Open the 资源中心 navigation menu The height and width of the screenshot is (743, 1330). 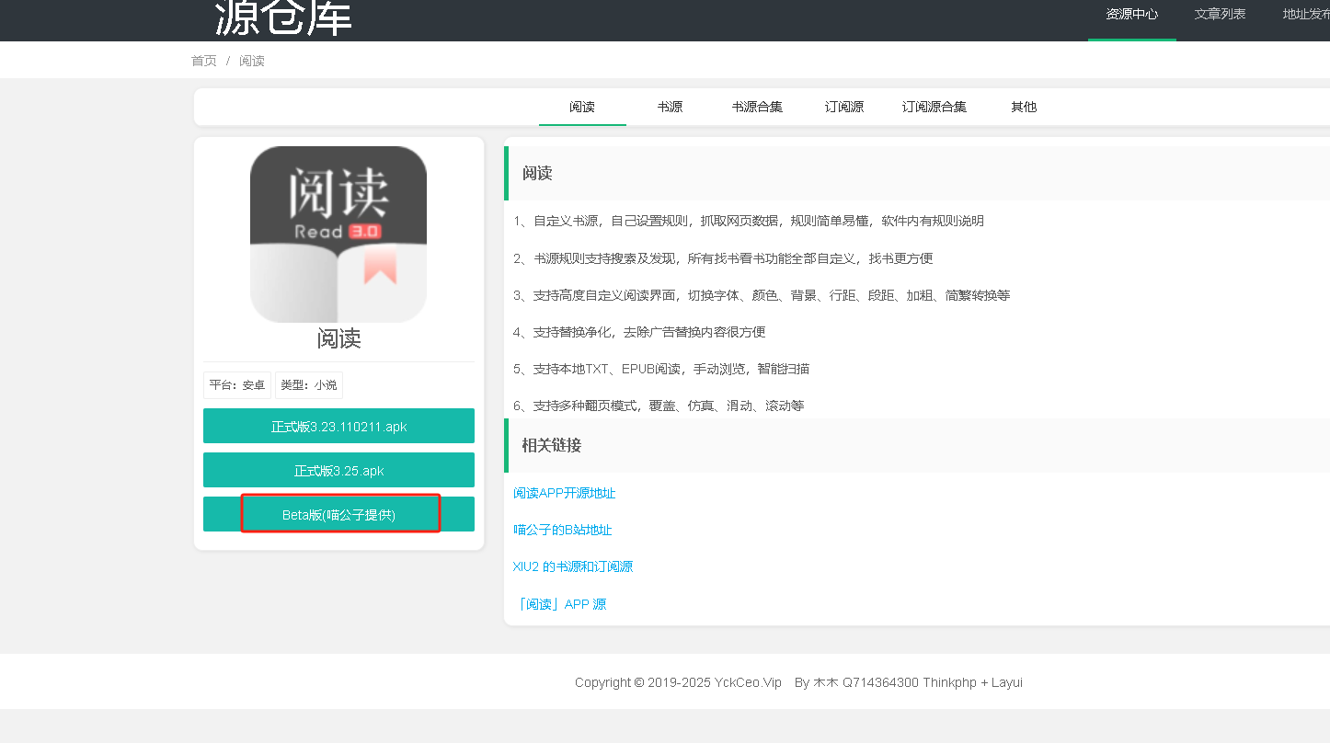[x=1131, y=15]
